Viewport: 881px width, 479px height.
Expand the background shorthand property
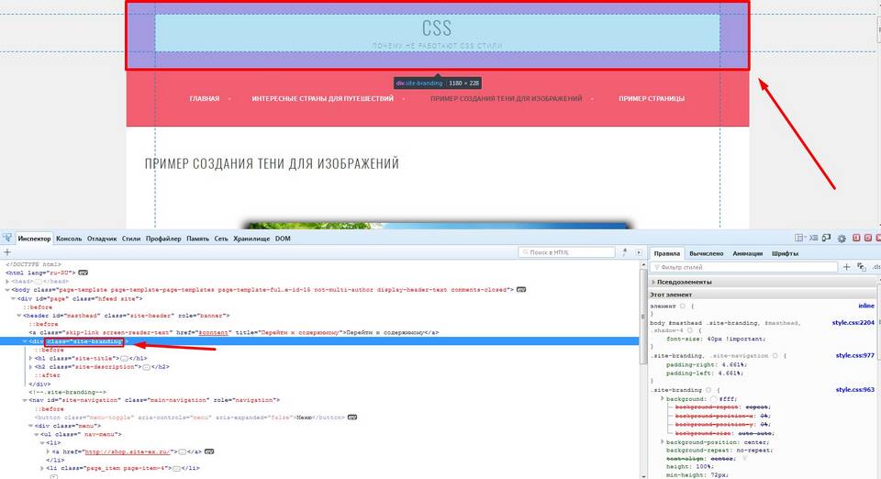663,398
